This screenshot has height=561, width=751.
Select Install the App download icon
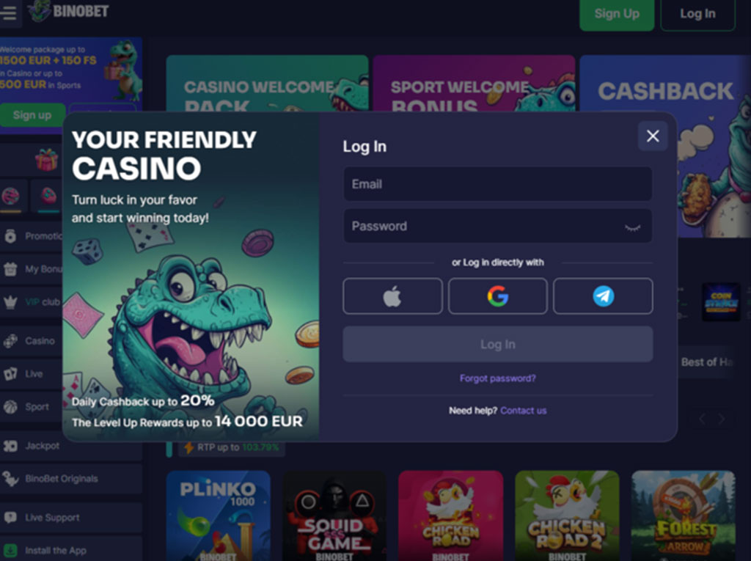tap(10, 551)
